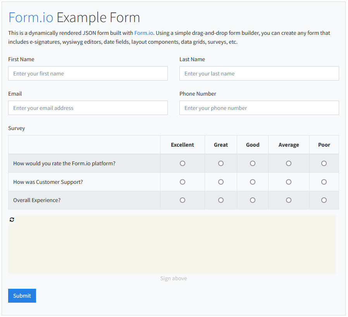The height and width of the screenshot is (317, 348).
Task: Click into the Email address field
Action: pyautogui.click(x=88, y=108)
